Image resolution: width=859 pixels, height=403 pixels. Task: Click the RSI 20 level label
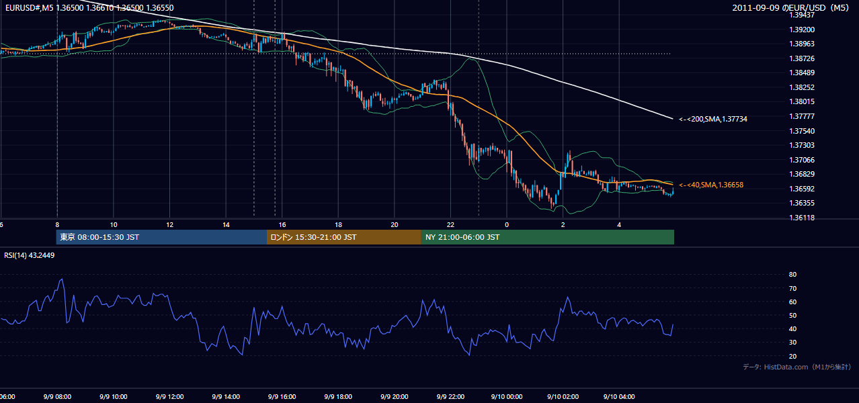pos(792,356)
